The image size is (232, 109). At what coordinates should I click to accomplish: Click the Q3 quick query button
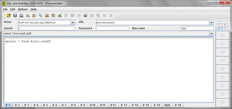point(222,52)
